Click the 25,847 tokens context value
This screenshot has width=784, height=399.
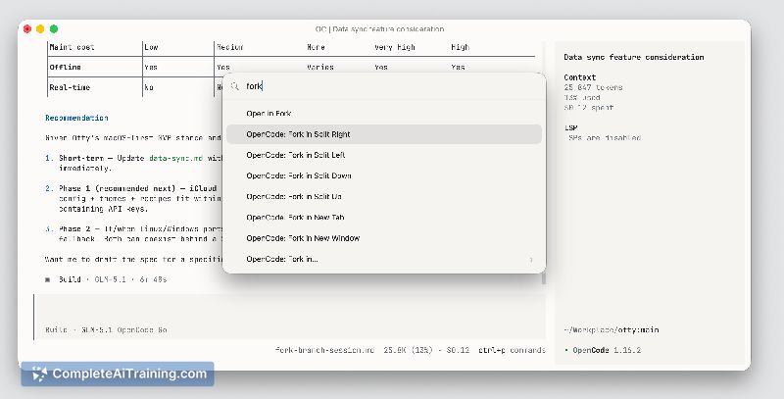(593, 87)
